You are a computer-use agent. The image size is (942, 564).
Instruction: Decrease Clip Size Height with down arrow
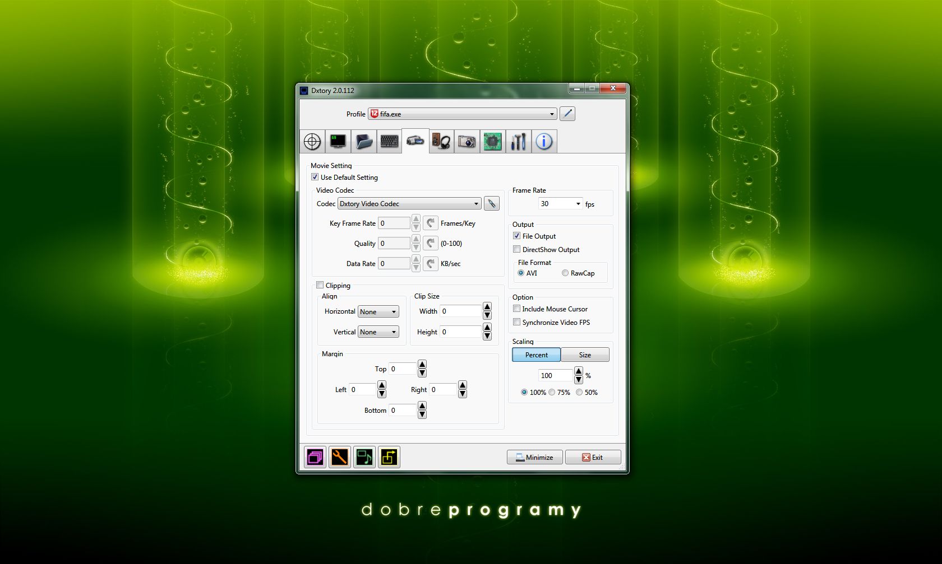pyautogui.click(x=487, y=336)
